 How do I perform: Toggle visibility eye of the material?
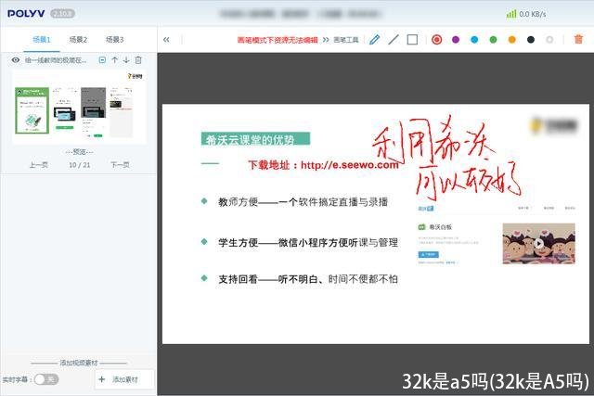pyautogui.click(x=16, y=59)
